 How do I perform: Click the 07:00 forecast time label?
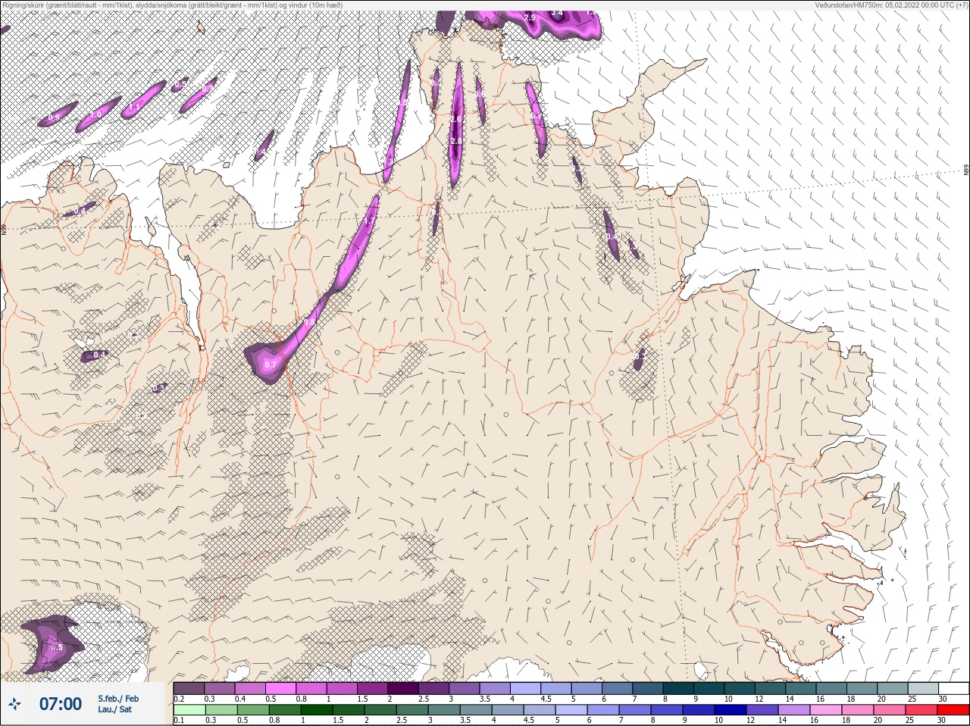61,704
